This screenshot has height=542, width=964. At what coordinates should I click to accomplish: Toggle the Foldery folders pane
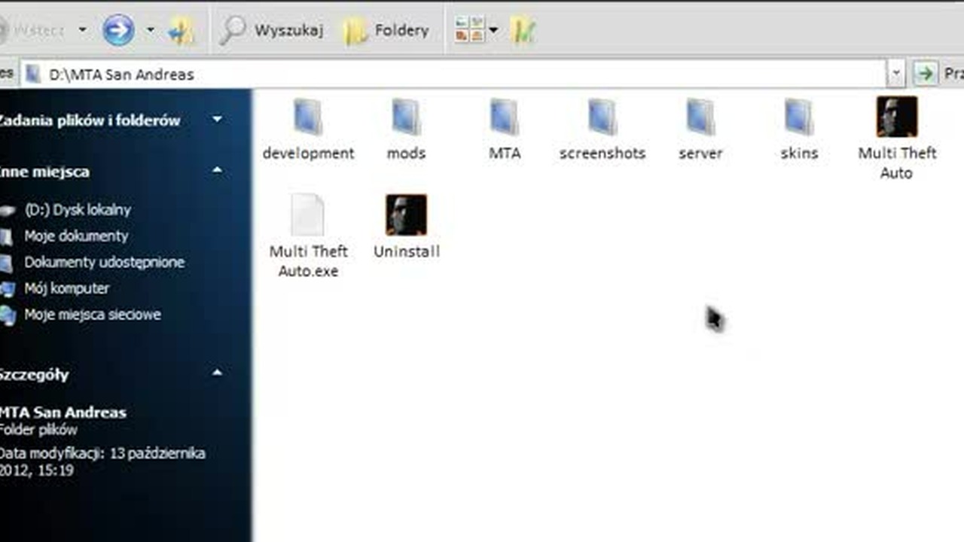tap(387, 31)
